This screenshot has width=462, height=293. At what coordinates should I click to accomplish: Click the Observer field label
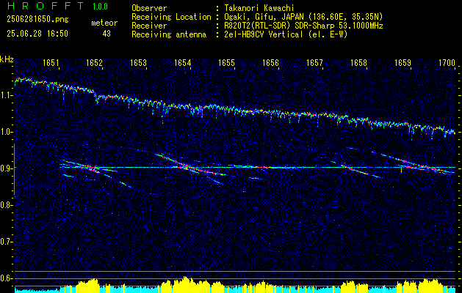(149, 8)
